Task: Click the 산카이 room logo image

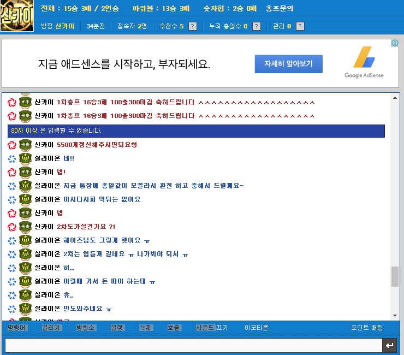Action: [x=17, y=16]
